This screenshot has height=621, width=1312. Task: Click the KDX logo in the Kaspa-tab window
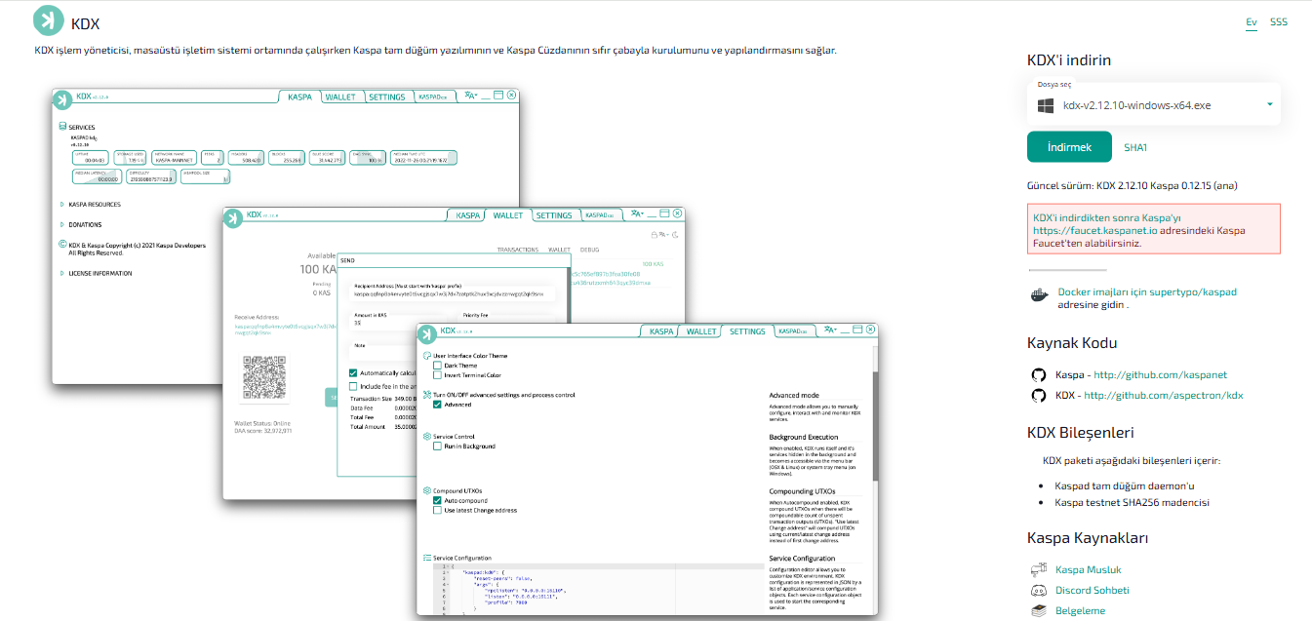coord(62,99)
